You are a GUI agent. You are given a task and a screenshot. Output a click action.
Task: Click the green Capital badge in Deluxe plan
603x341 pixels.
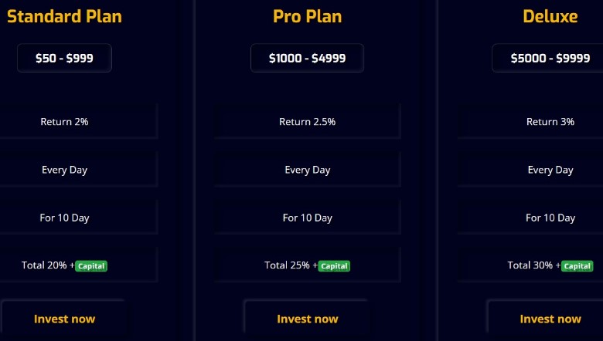(577, 266)
